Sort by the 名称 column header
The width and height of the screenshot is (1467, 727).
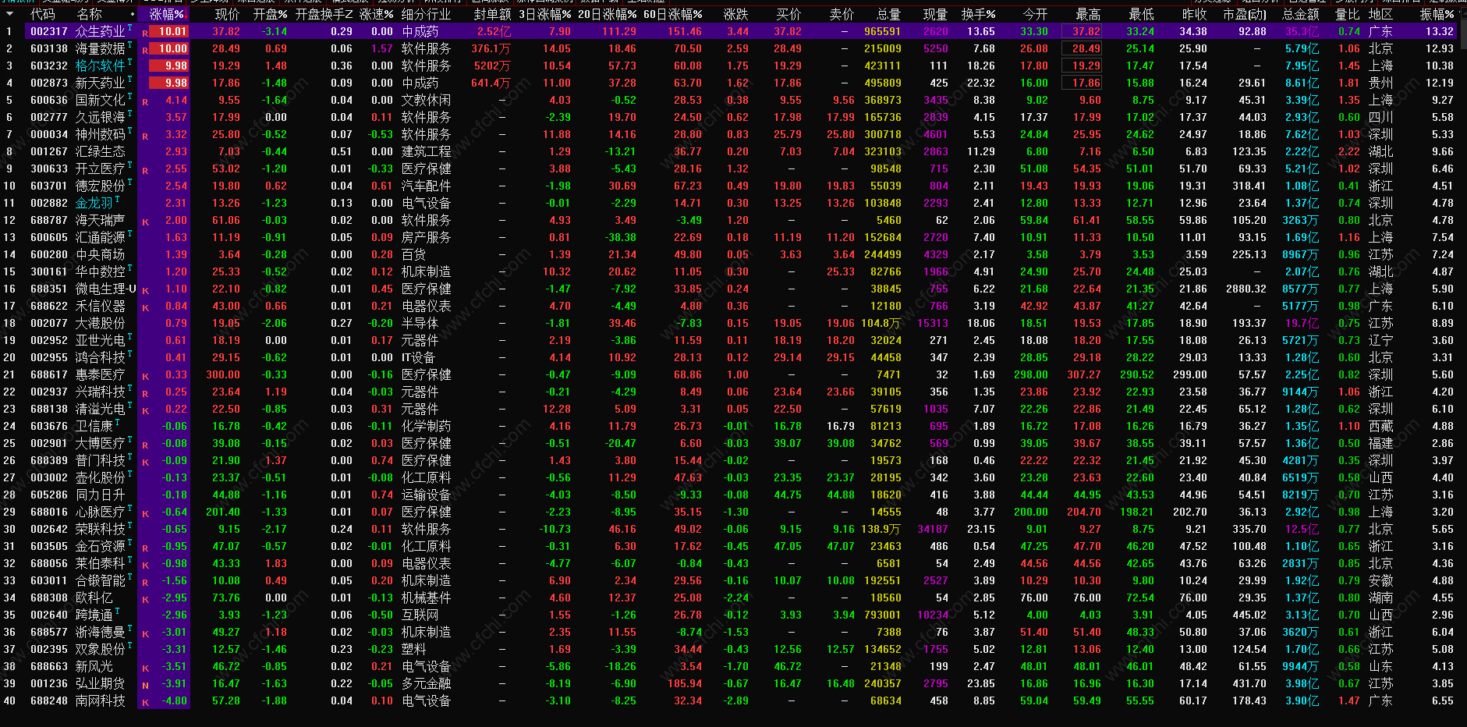coord(89,14)
